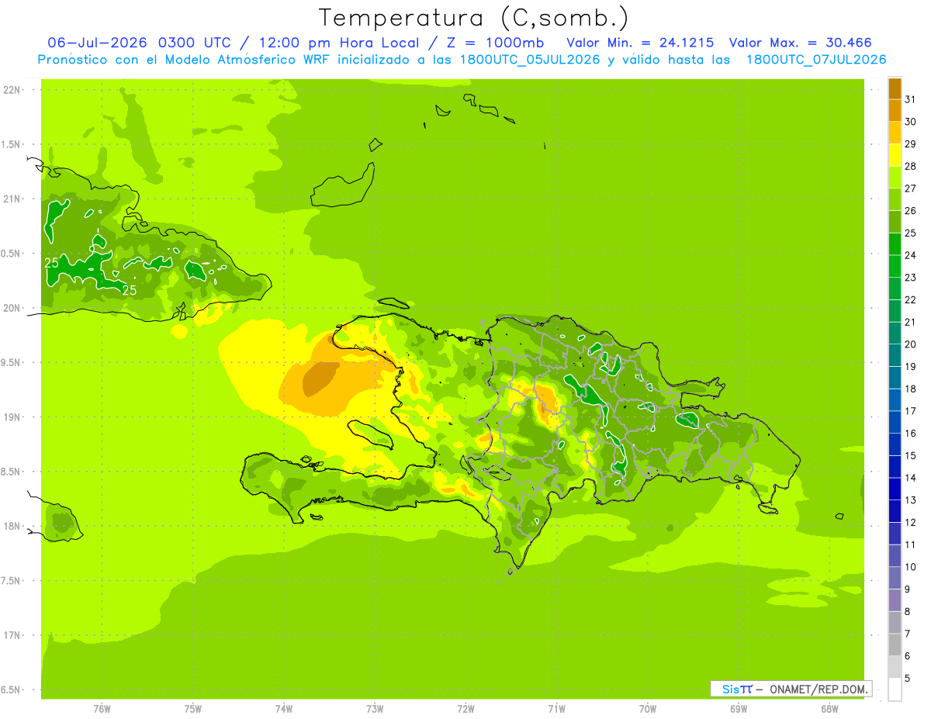The image size is (931, 719).
Task: Click the '17N' latitude axis label
Action: pos(13,635)
